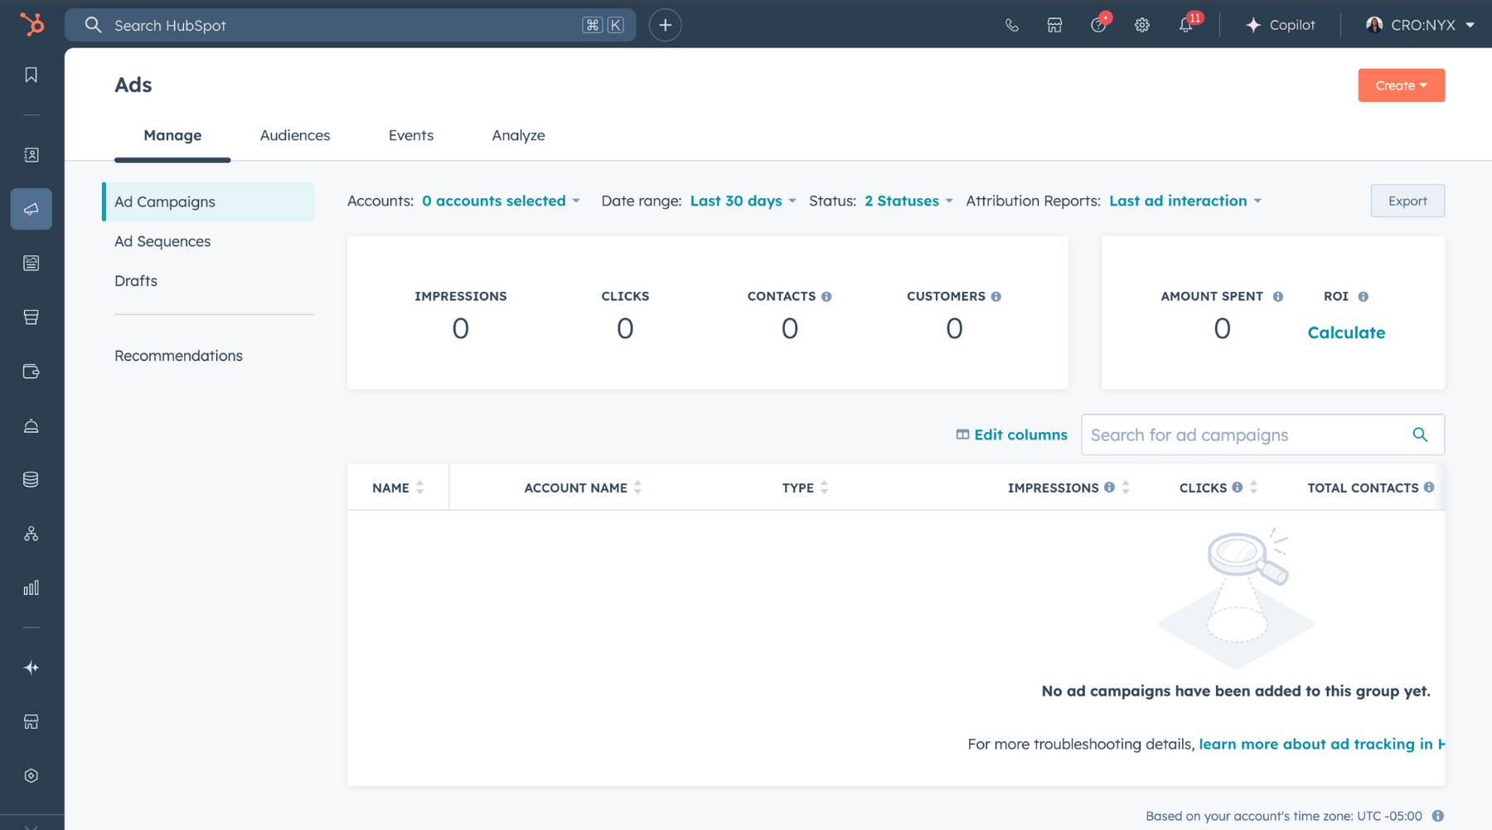This screenshot has width=1492, height=830.
Task: Open Settings gear icon
Action: tap(1142, 25)
